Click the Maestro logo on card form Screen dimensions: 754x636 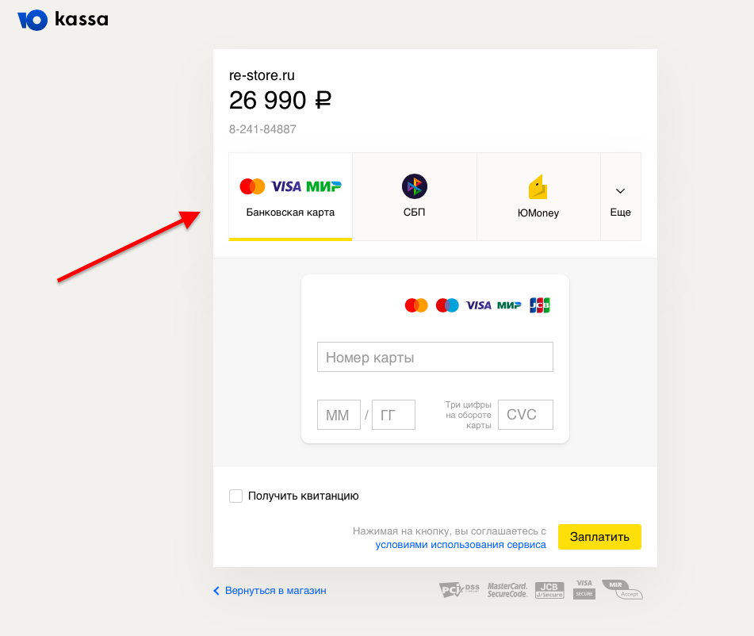click(447, 305)
